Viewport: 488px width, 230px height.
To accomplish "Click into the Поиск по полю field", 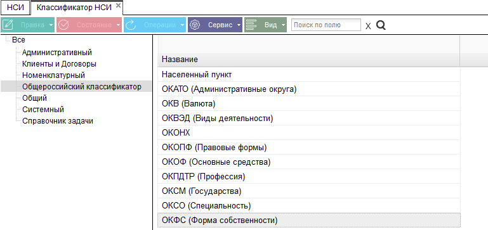I will pos(326,25).
